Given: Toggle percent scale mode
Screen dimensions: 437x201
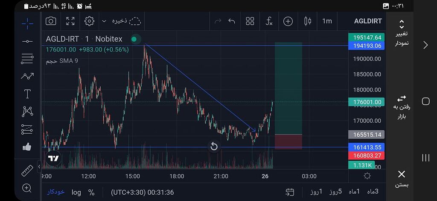Looking at the screenshot, I should [91, 192].
